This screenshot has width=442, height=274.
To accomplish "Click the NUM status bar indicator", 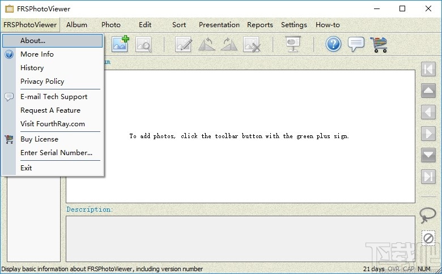I will [424, 269].
